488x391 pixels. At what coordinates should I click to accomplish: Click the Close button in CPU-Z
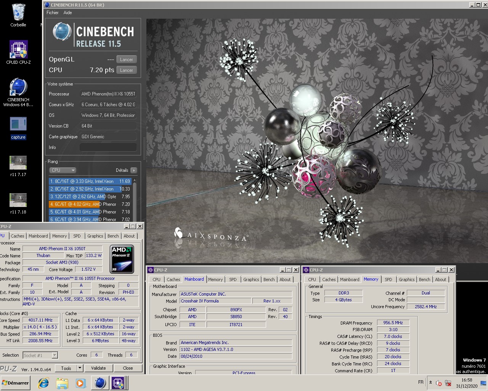(x=128, y=368)
